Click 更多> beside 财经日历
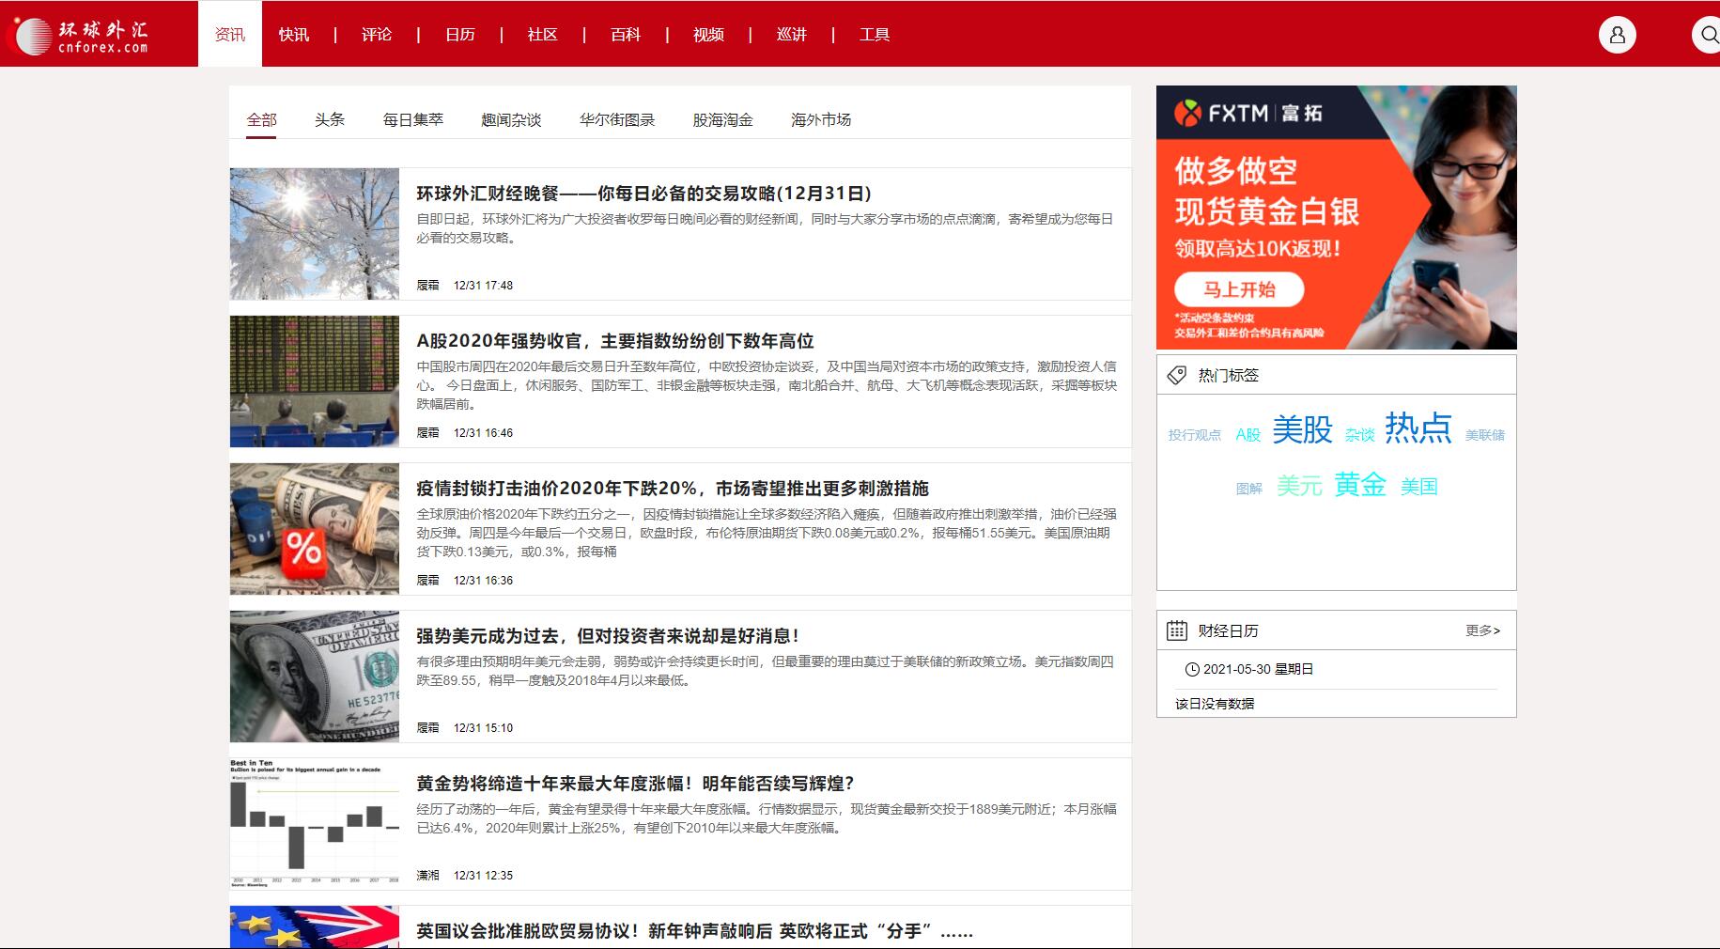Image resolution: width=1720 pixels, height=949 pixels. click(1481, 630)
